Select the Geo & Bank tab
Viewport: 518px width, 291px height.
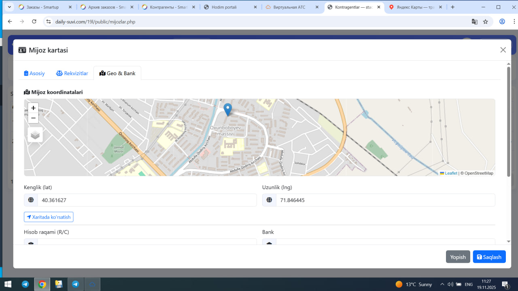point(117,73)
